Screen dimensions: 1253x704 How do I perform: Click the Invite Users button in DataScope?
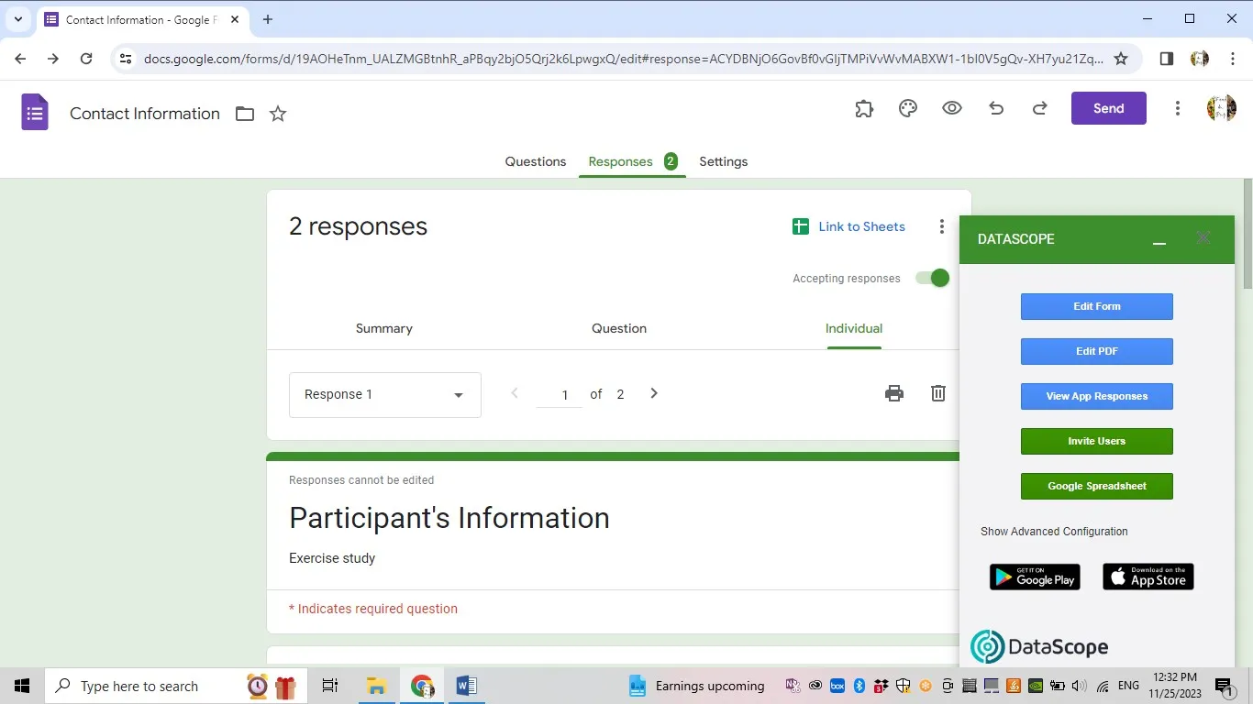[1096, 441]
